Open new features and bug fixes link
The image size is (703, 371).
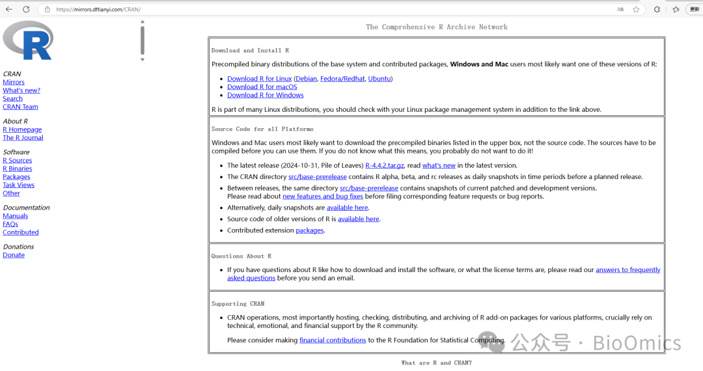[323, 197]
